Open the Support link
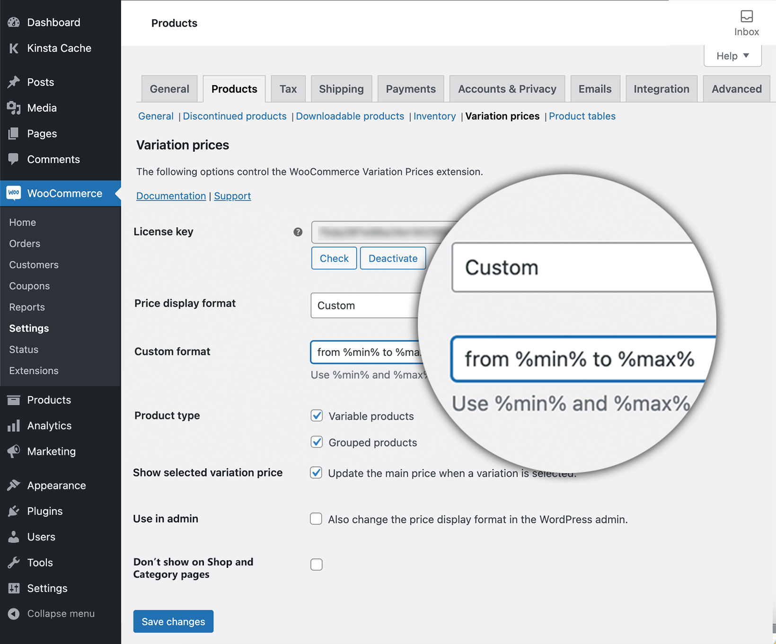The width and height of the screenshot is (776, 644). (232, 196)
